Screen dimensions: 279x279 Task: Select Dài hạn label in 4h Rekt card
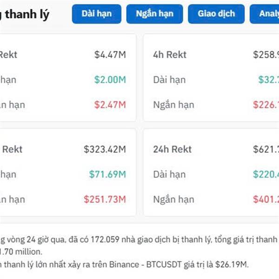tap(169, 80)
